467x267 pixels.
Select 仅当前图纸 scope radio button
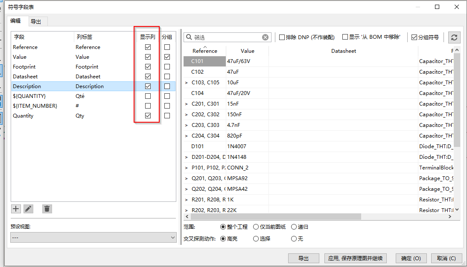click(256, 227)
